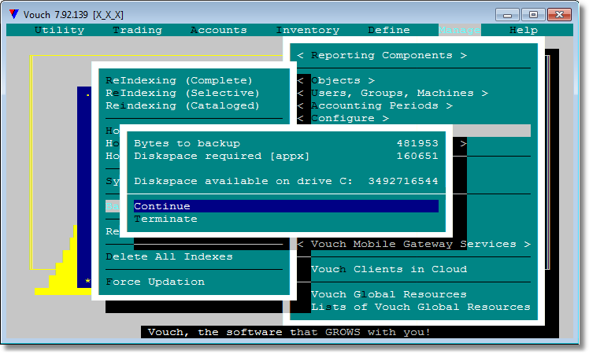Screen dimensions: 589x354
Task: Select Force Updation entry
Action: point(155,282)
